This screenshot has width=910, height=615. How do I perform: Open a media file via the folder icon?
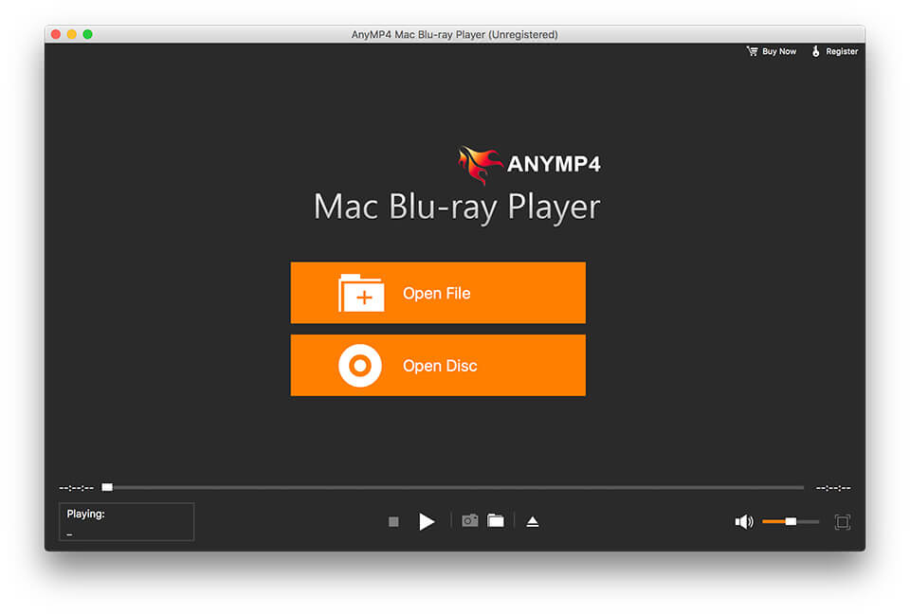[x=495, y=520]
